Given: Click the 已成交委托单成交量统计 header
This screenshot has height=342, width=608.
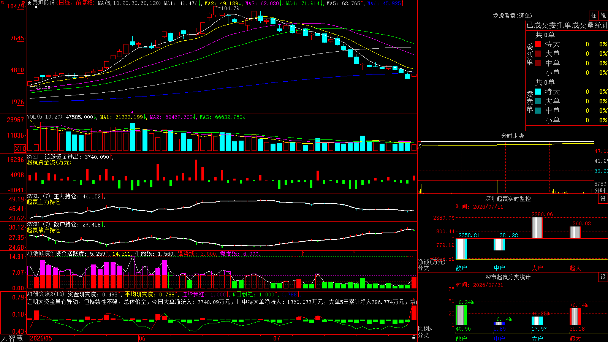Looking at the screenshot, I should 567,25.
